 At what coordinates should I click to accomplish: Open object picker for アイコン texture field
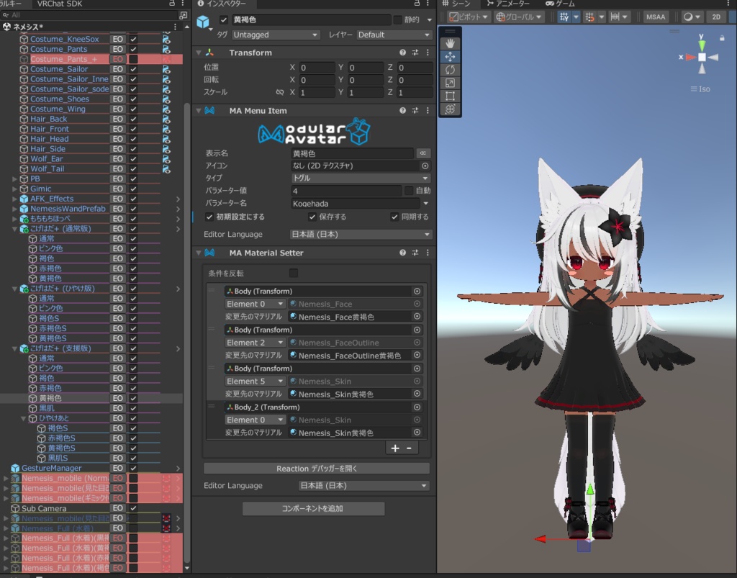(425, 166)
